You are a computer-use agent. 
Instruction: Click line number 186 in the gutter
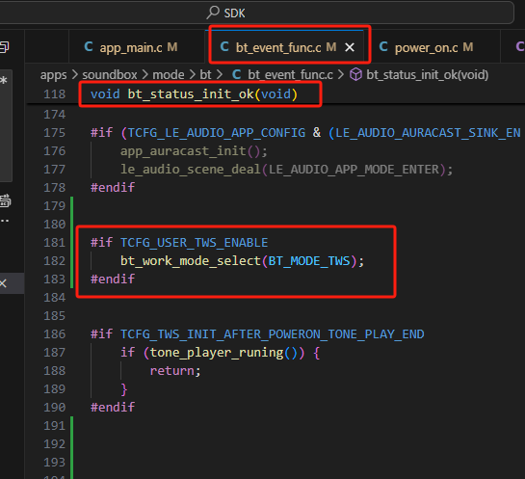[x=54, y=334]
